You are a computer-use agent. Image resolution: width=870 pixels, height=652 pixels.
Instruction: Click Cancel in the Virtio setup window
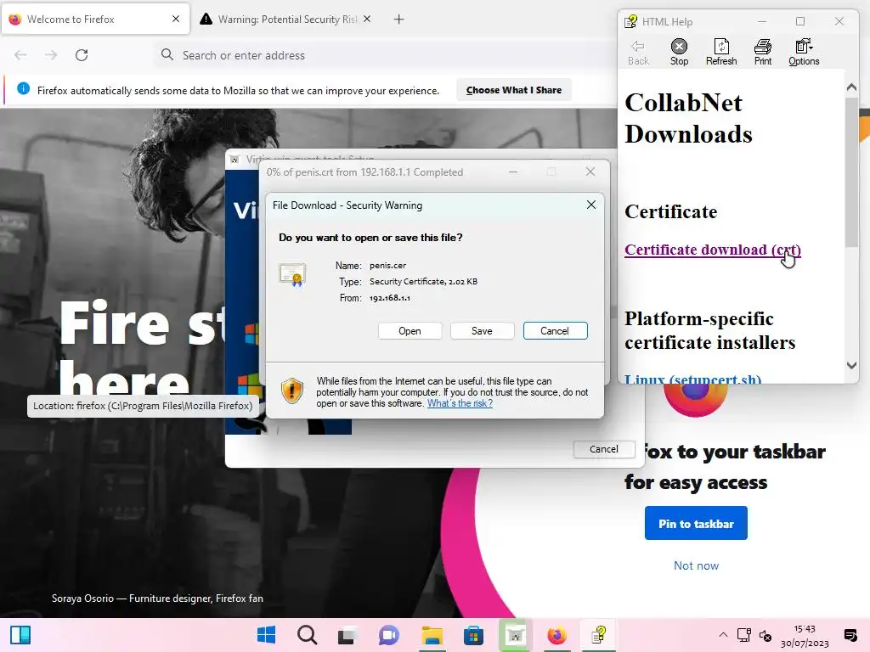[604, 449]
